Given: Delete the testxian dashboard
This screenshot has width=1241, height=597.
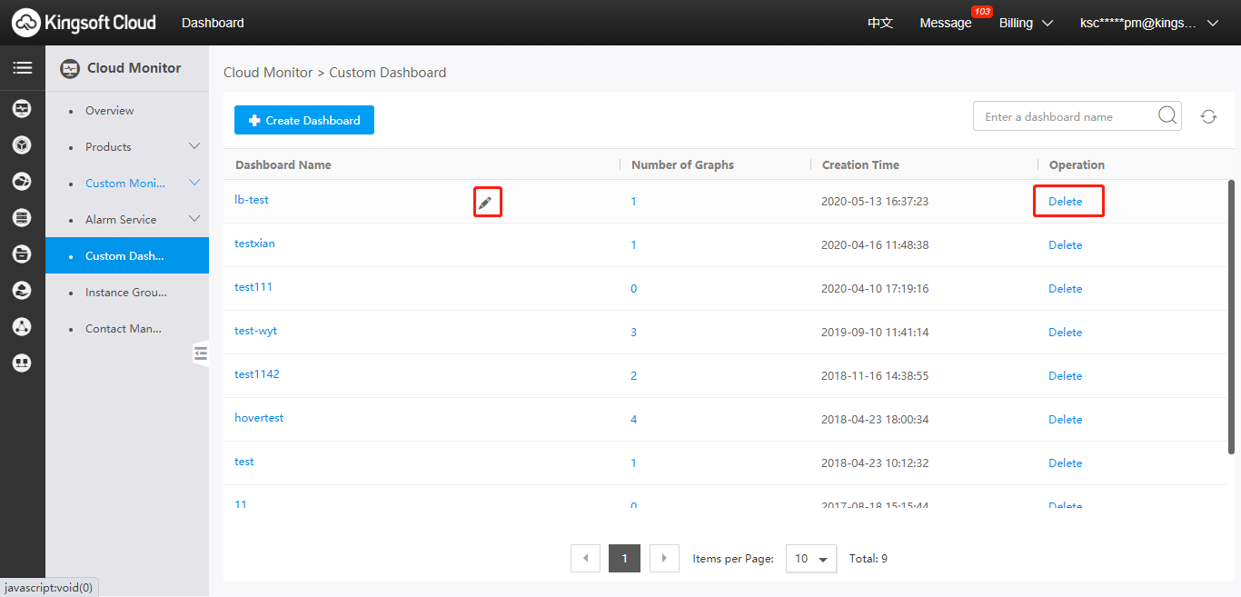Looking at the screenshot, I should pyautogui.click(x=1066, y=245).
